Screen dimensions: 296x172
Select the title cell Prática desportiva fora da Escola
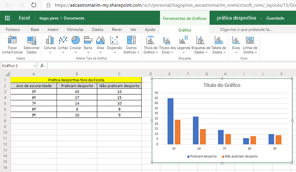76,80
